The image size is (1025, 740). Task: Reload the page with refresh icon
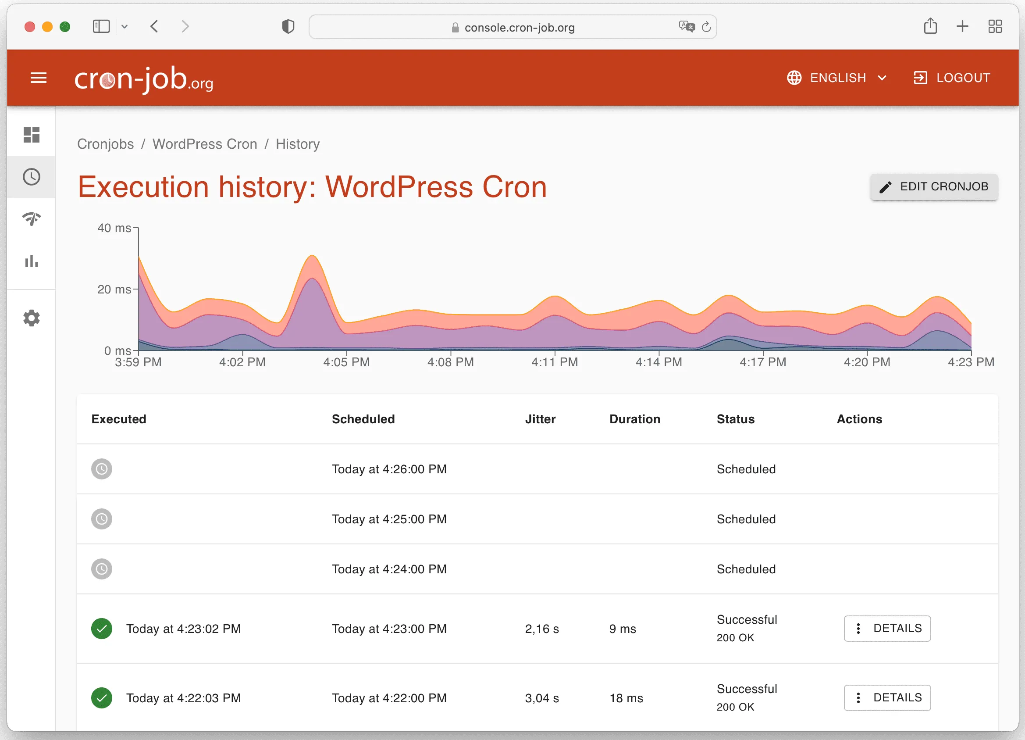(706, 27)
